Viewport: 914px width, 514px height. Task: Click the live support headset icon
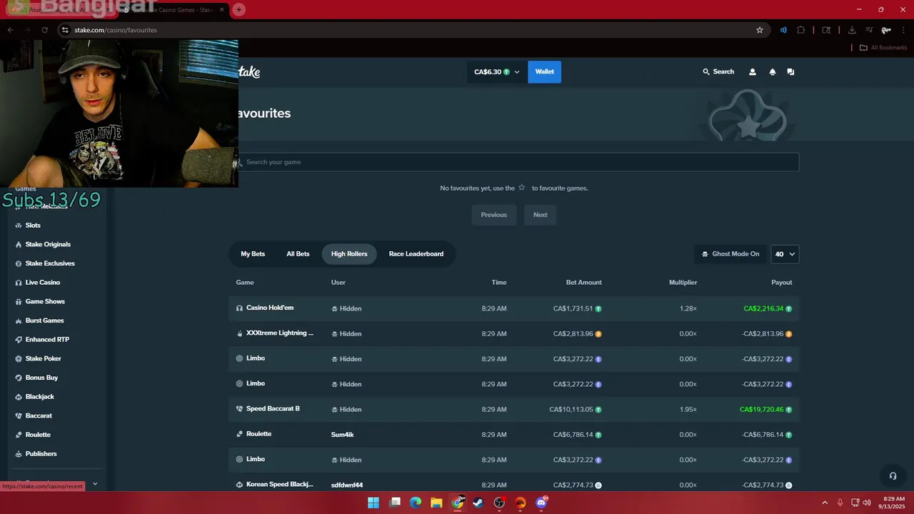pos(893,476)
